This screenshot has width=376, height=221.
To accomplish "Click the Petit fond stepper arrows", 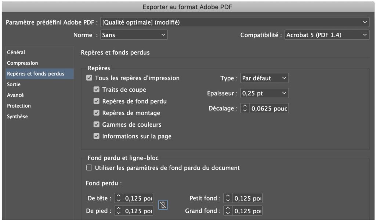I will point(228,198).
